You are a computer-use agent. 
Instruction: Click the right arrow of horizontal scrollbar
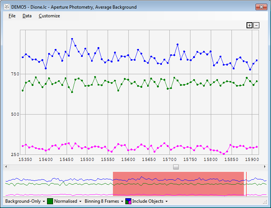[x=265, y=167]
